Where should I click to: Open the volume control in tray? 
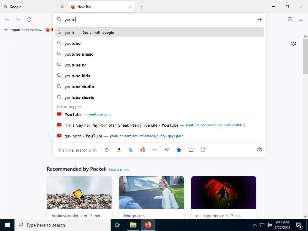(x=269, y=225)
